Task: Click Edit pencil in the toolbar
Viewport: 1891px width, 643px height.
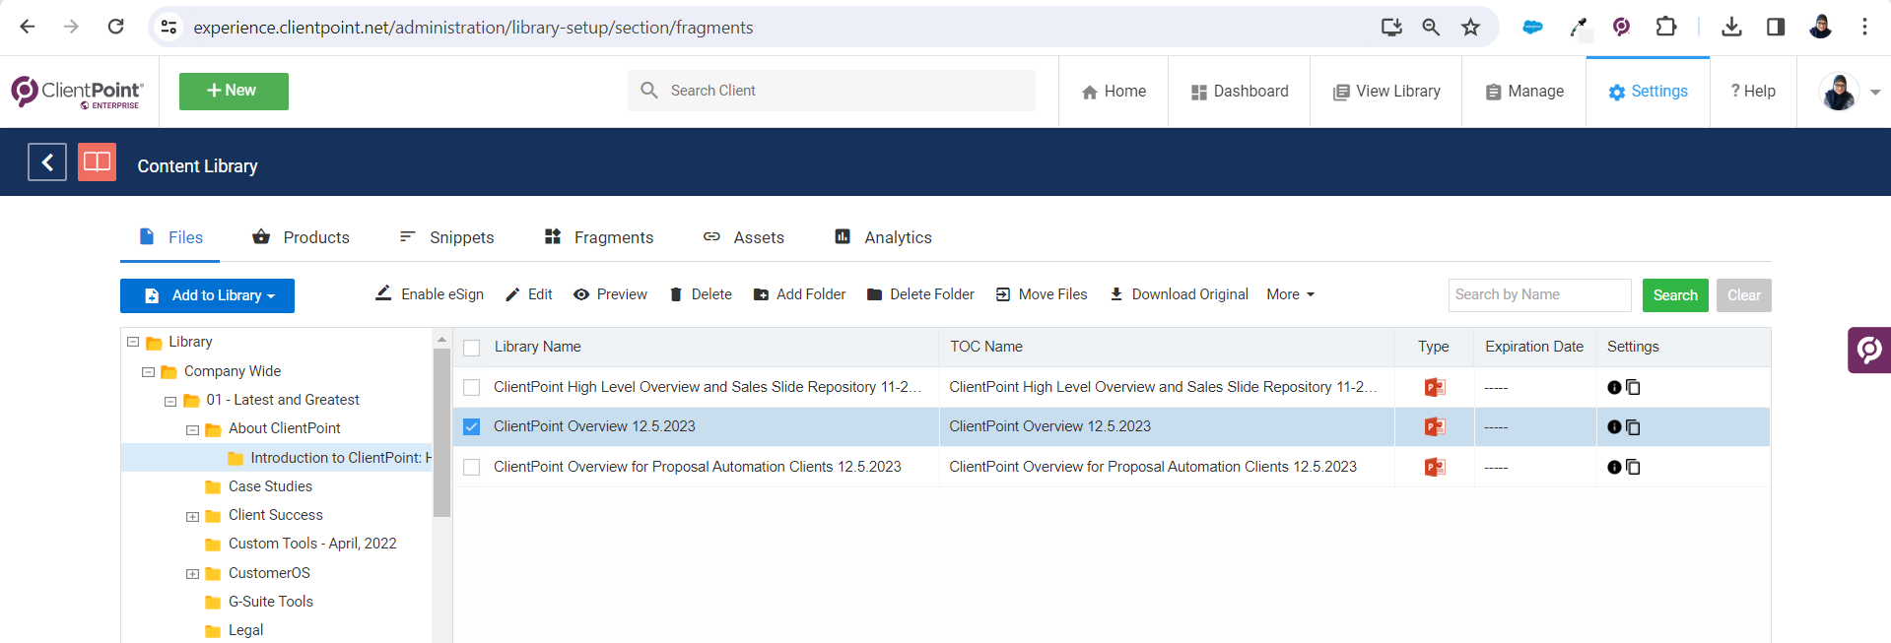Action: (x=529, y=294)
